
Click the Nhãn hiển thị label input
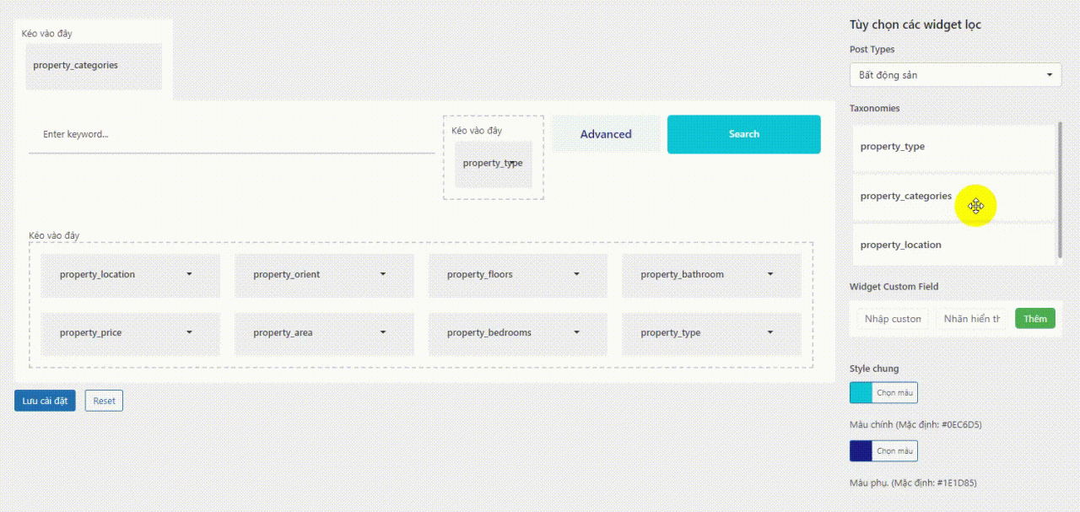point(971,319)
